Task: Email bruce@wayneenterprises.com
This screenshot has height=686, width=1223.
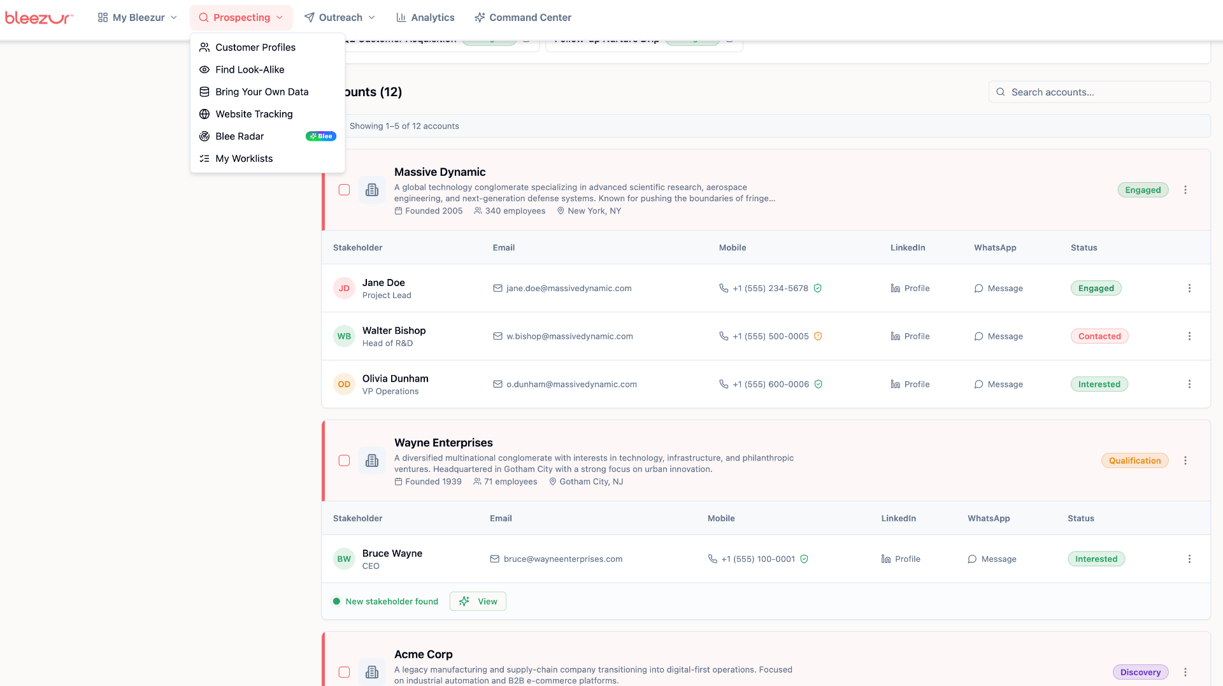Action: tap(556, 559)
